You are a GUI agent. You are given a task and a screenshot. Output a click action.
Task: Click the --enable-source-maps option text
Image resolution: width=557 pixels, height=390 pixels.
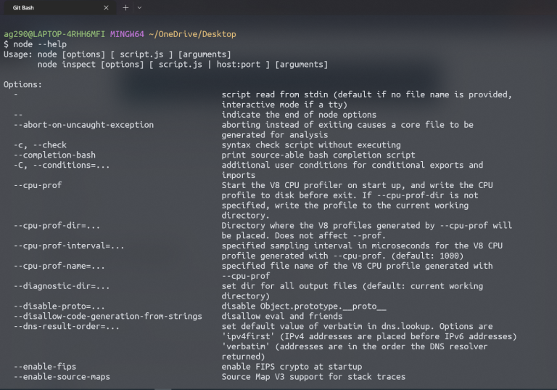click(62, 376)
